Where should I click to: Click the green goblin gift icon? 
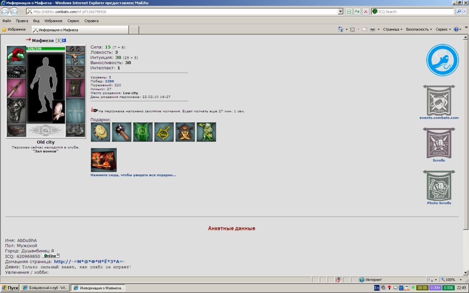(206, 132)
